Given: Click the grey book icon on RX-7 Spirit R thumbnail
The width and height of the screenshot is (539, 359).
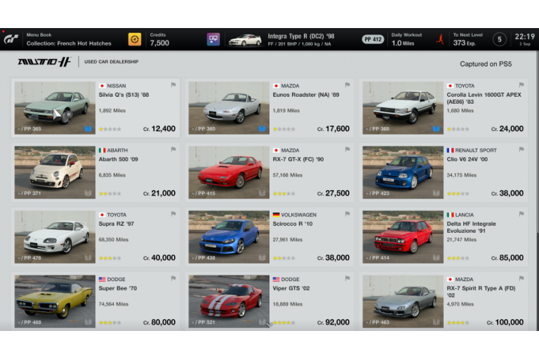Looking at the screenshot, I should tap(436, 322).
